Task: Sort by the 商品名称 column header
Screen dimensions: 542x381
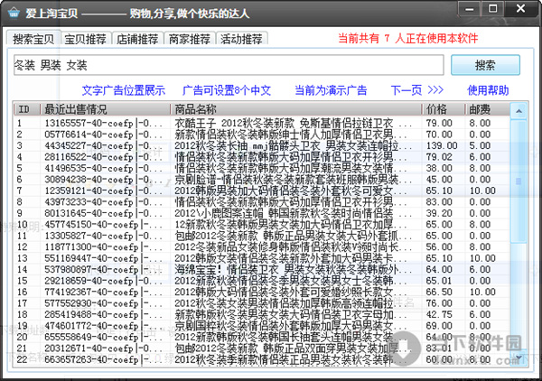Action: pos(296,109)
